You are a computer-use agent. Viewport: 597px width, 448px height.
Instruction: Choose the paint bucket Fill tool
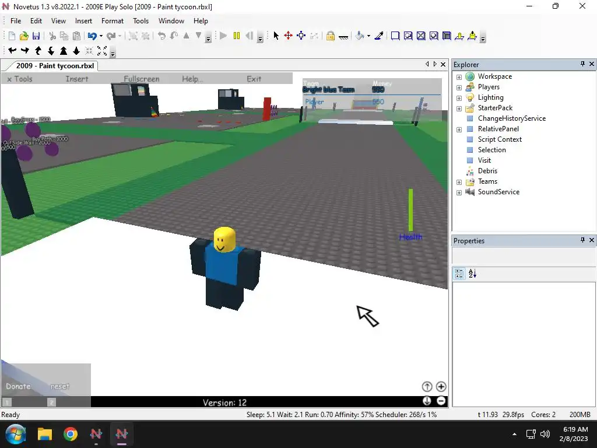[x=360, y=36]
